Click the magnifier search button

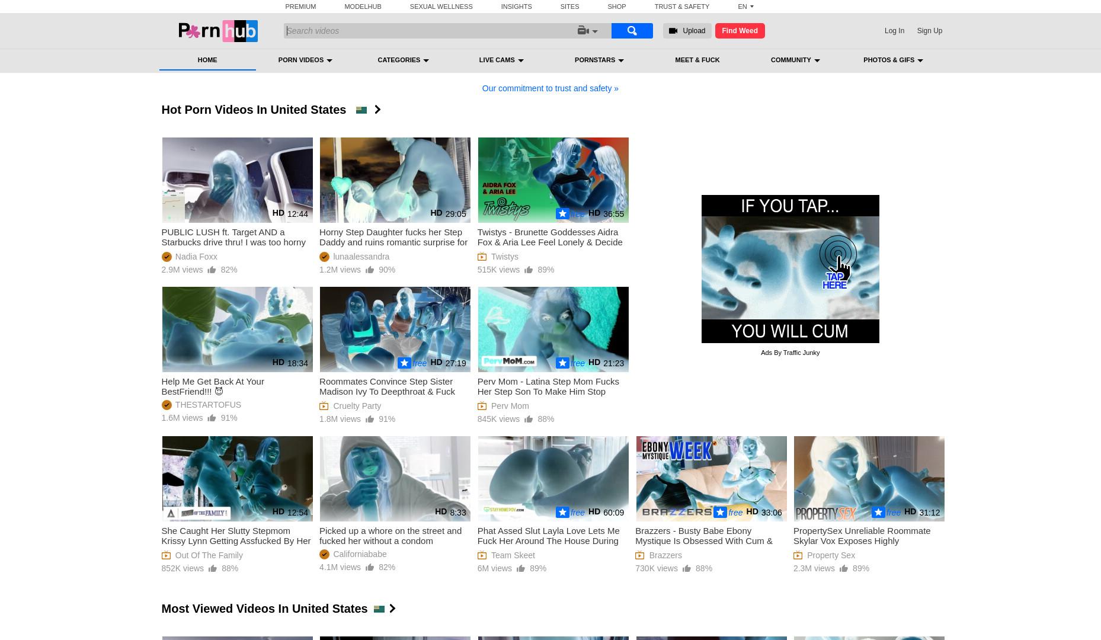[x=632, y=31]
